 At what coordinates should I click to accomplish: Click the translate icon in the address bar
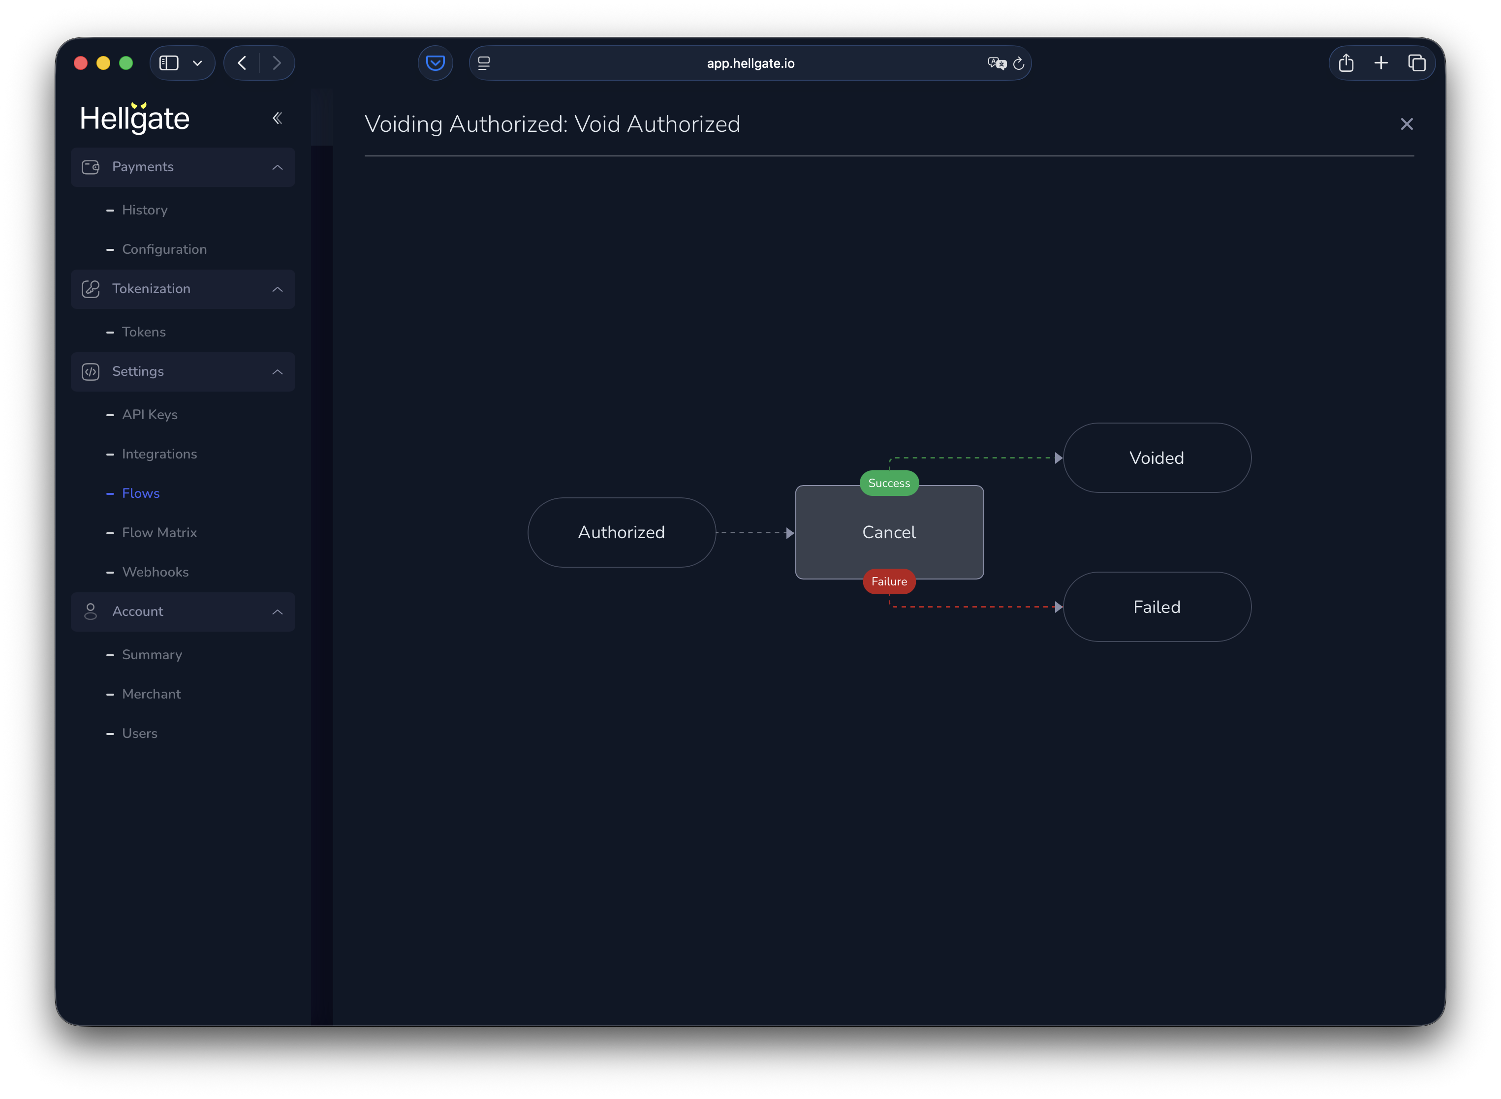pos(996,63)
